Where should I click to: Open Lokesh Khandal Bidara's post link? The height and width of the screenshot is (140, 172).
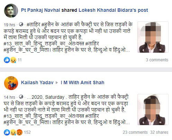click(113, 10)
